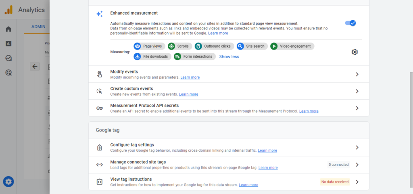Click the File downloads icon
Image resolution: width=413 pixels, height=194 pixels.
coord(137,56)
